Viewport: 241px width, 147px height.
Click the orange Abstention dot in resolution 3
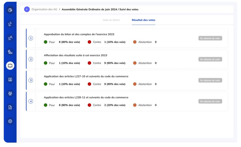pyautogui.click(x=135, y=84)
